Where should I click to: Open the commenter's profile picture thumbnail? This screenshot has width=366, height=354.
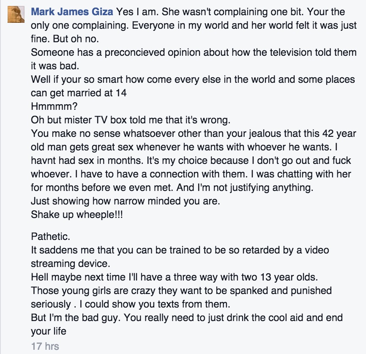pyautogui.click(x=16, y=15)
